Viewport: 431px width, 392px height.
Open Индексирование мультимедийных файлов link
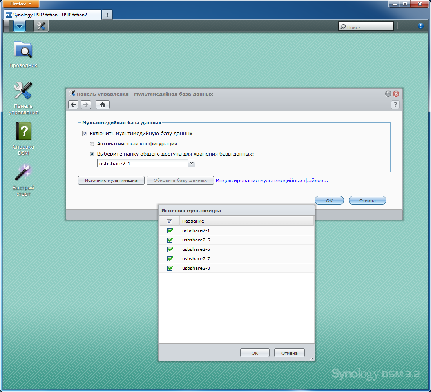click(x=272, y=180)
